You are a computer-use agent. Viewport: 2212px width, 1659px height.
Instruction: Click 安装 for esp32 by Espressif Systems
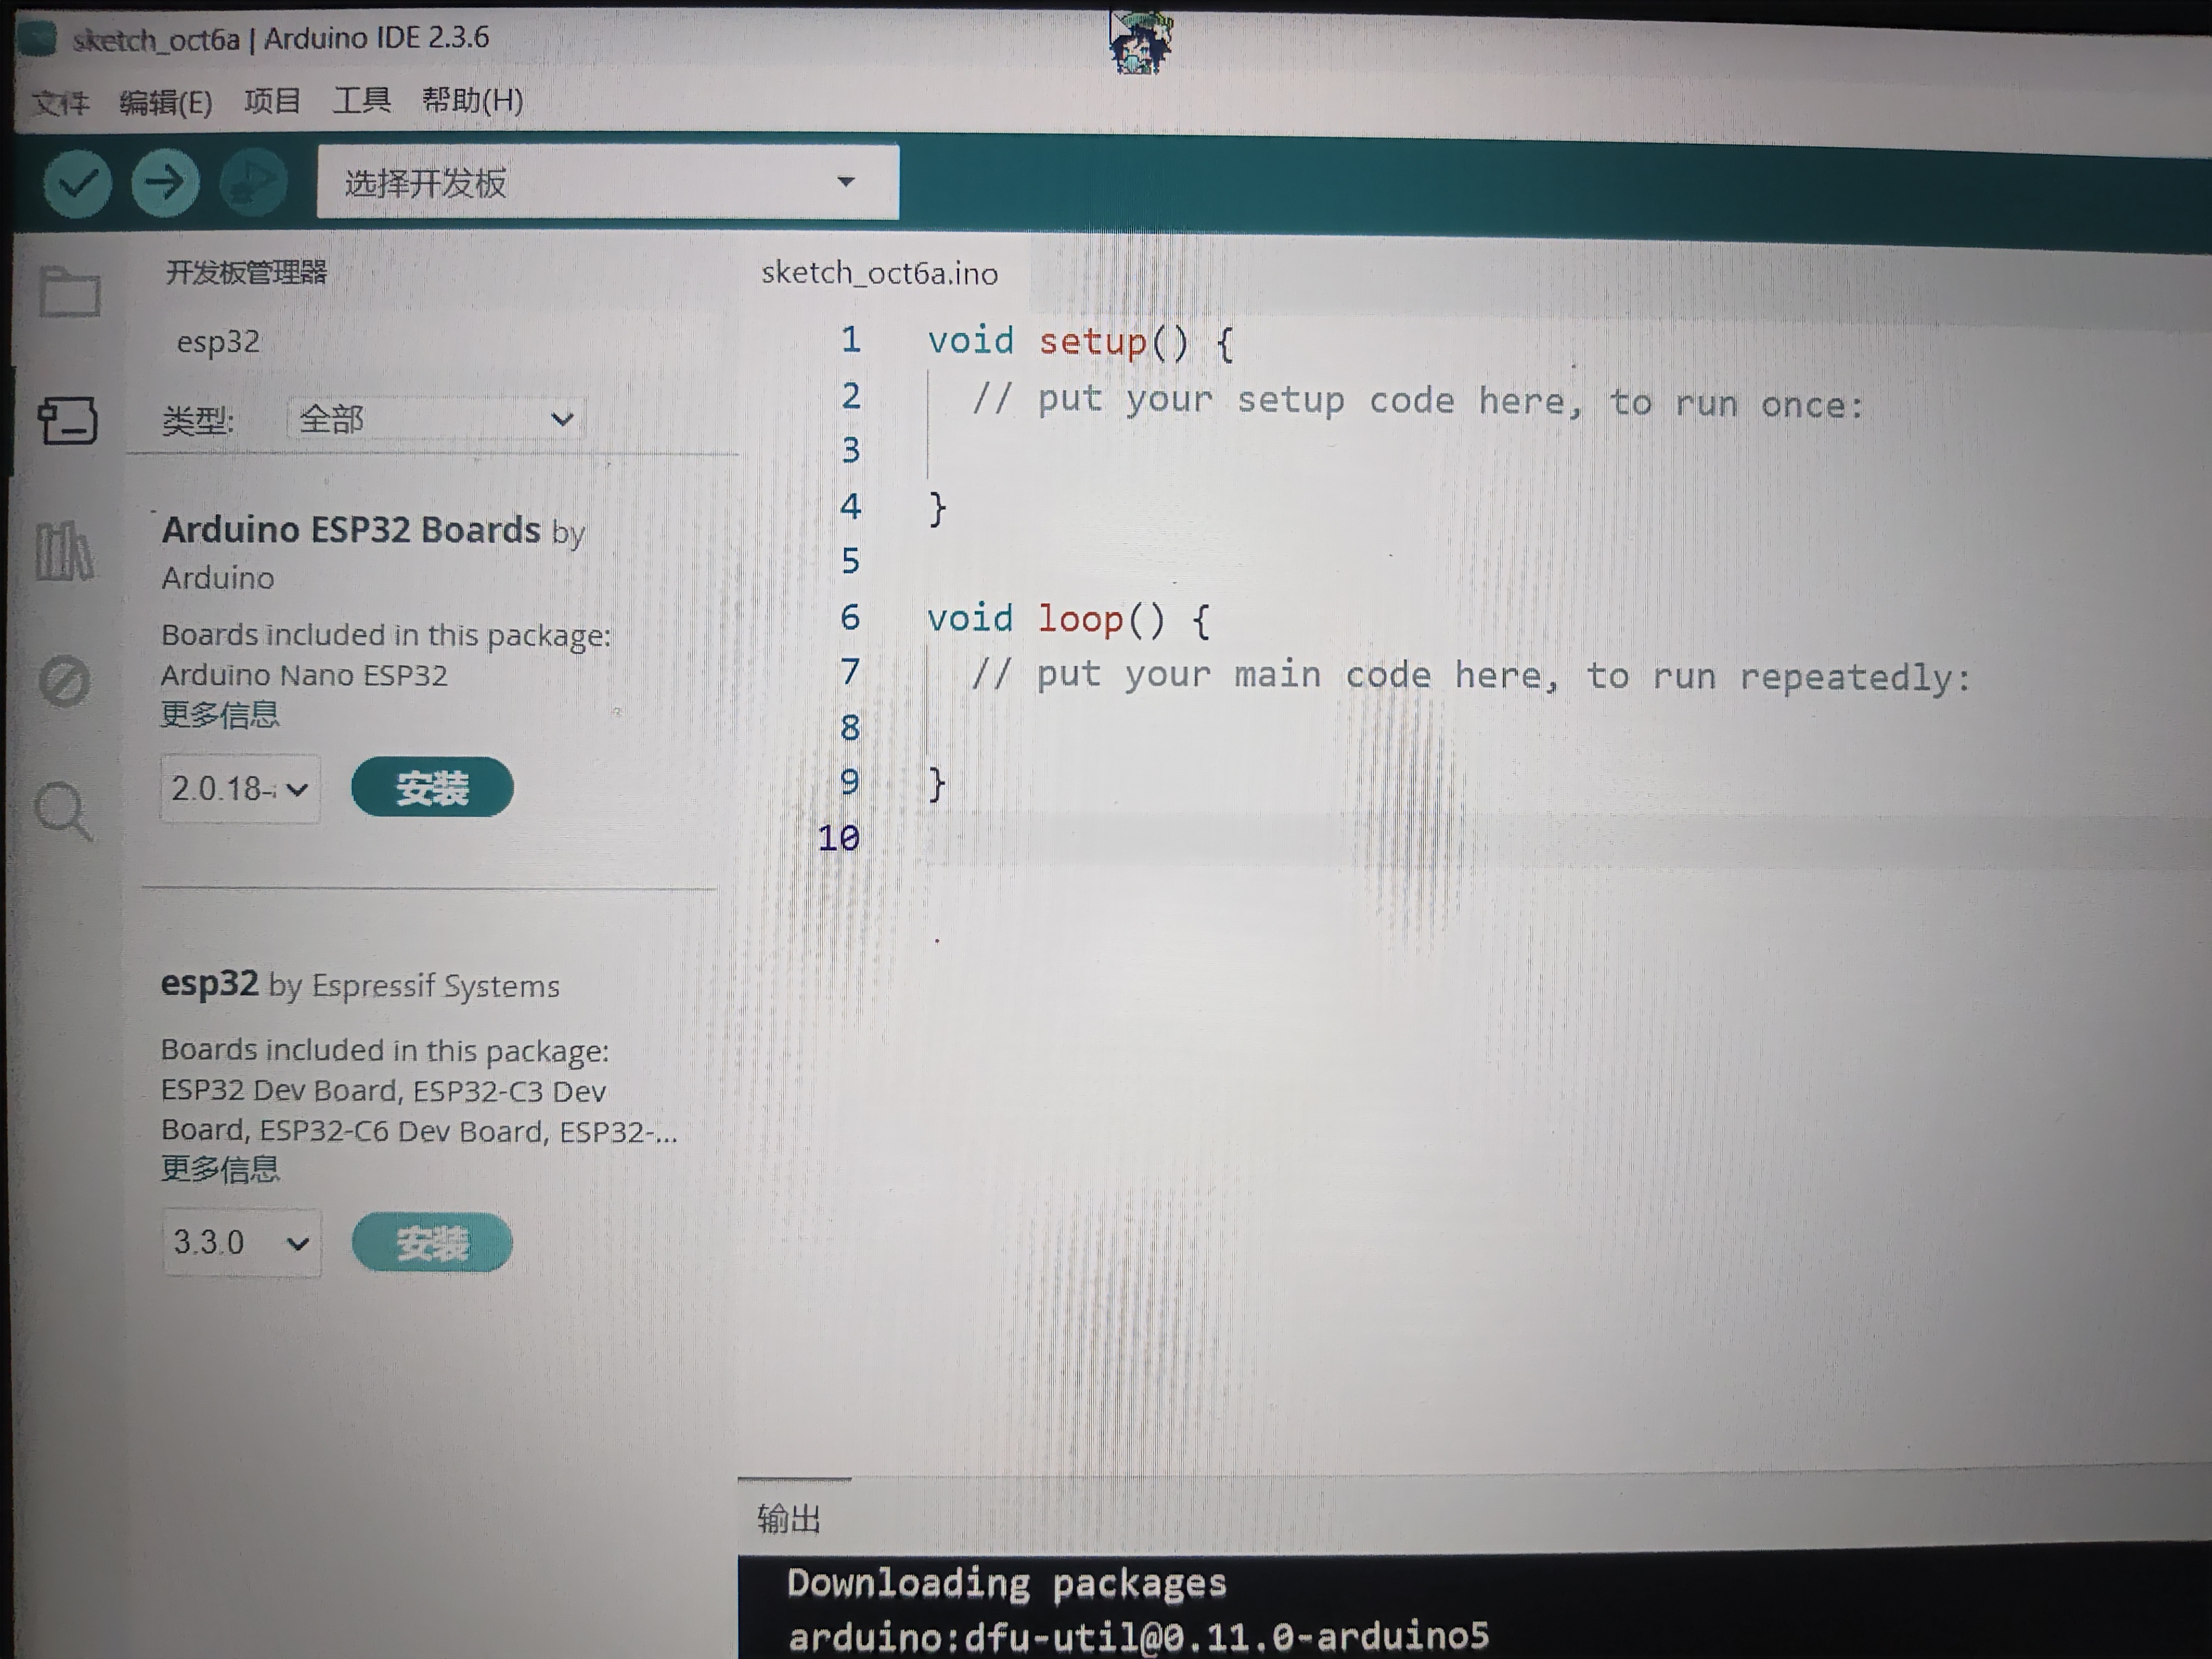pyautogui.click(x=432, y=1243)
